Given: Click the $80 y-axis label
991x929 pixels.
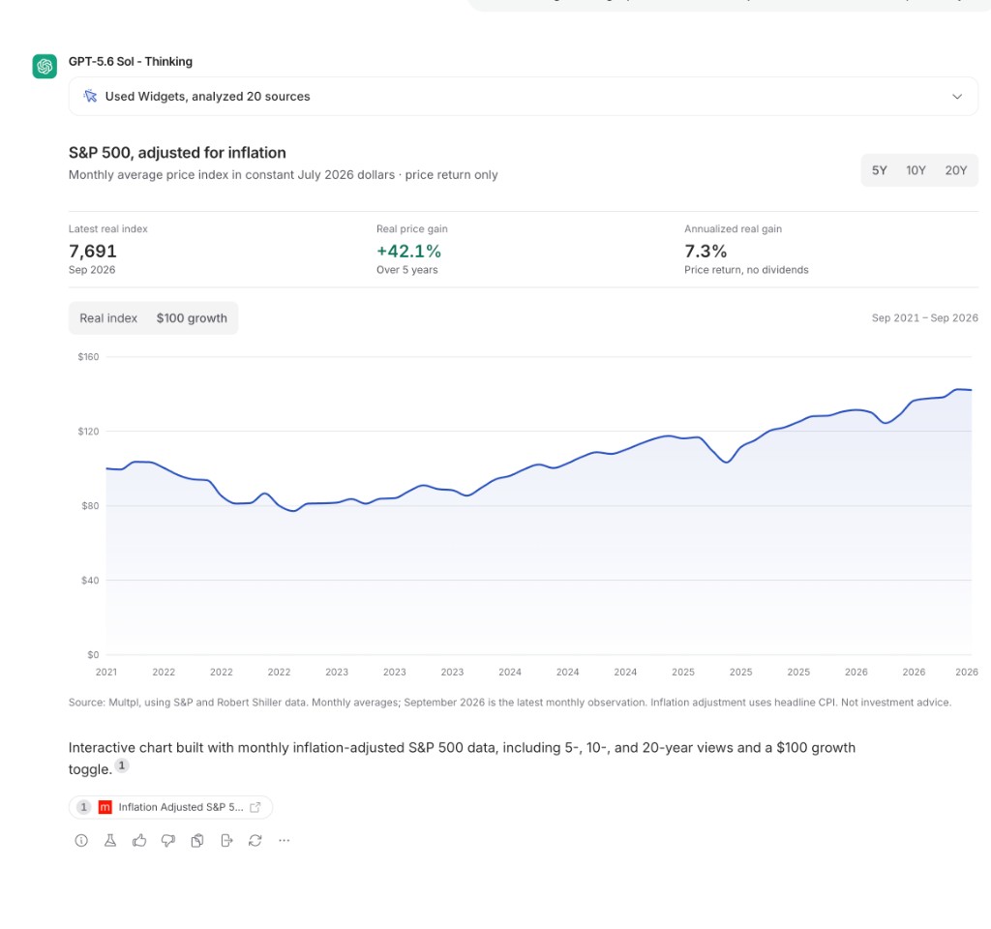Looking at the screenshot, I should (90, 505).
